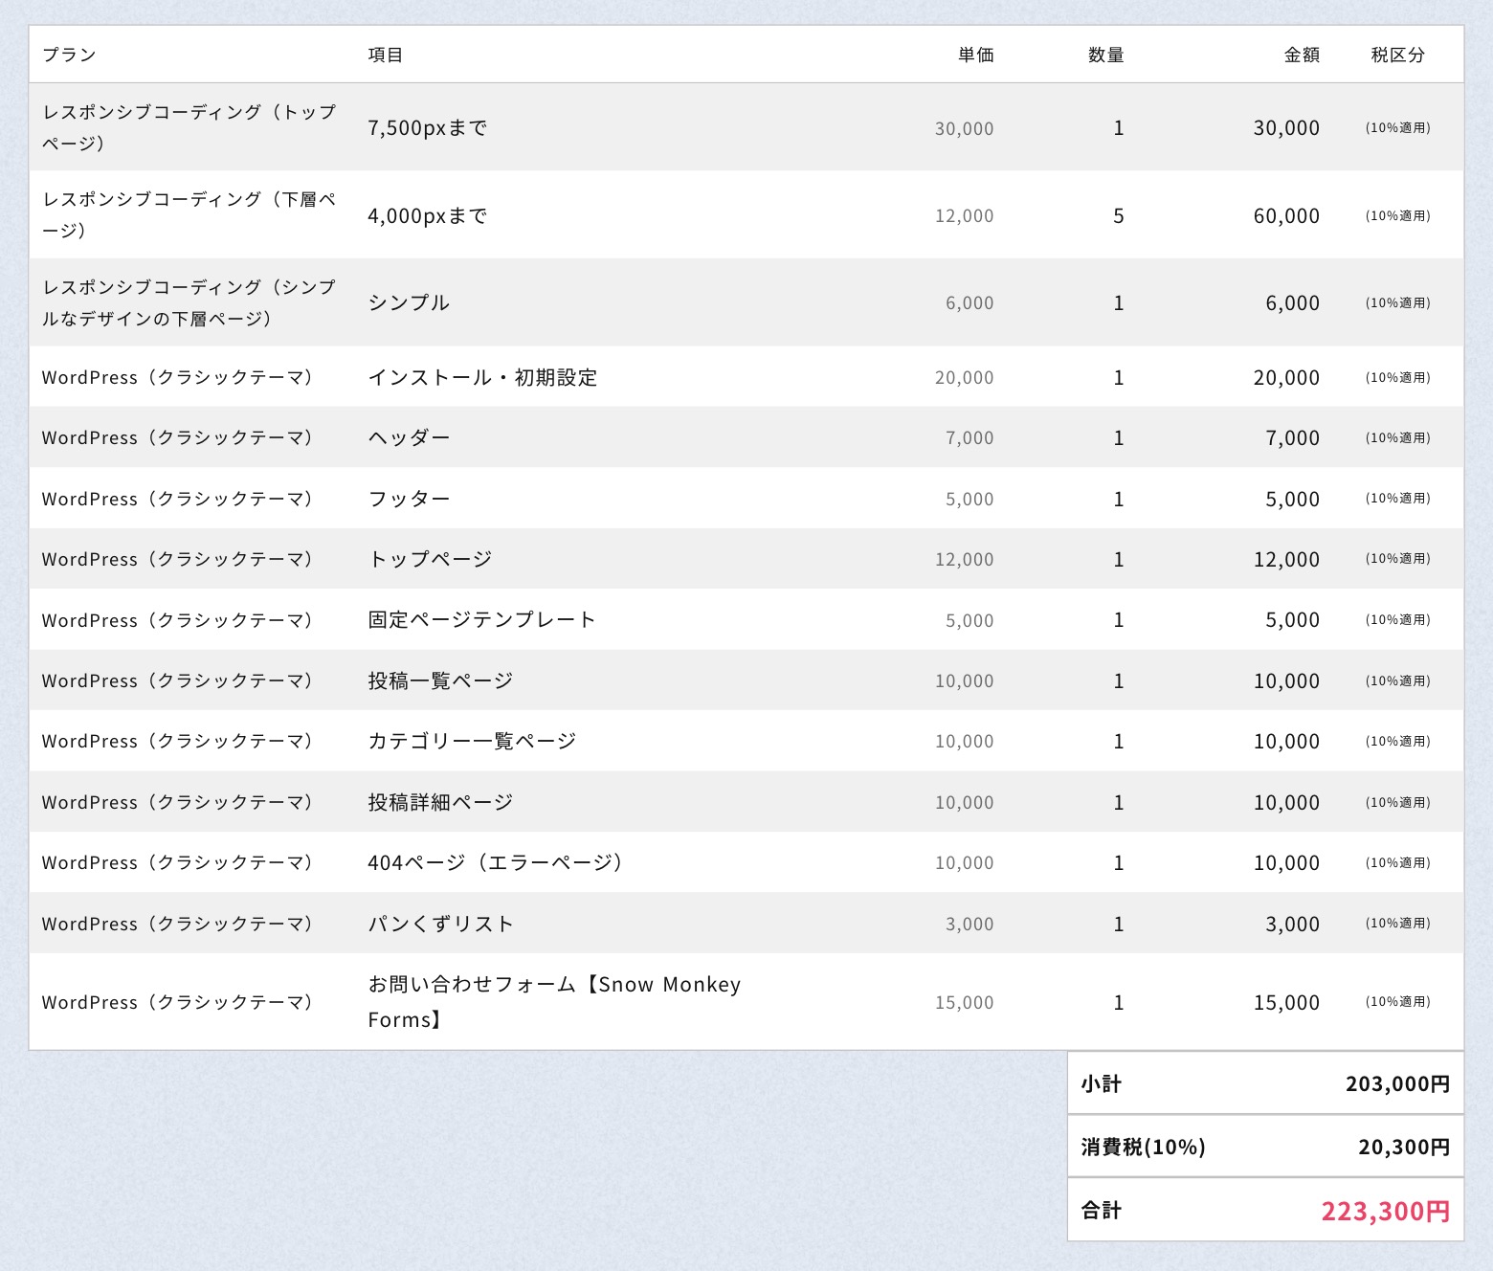Click the パンくずリスト item
Viewport: 1493px width, 1271px height.
tap(440, 924)
